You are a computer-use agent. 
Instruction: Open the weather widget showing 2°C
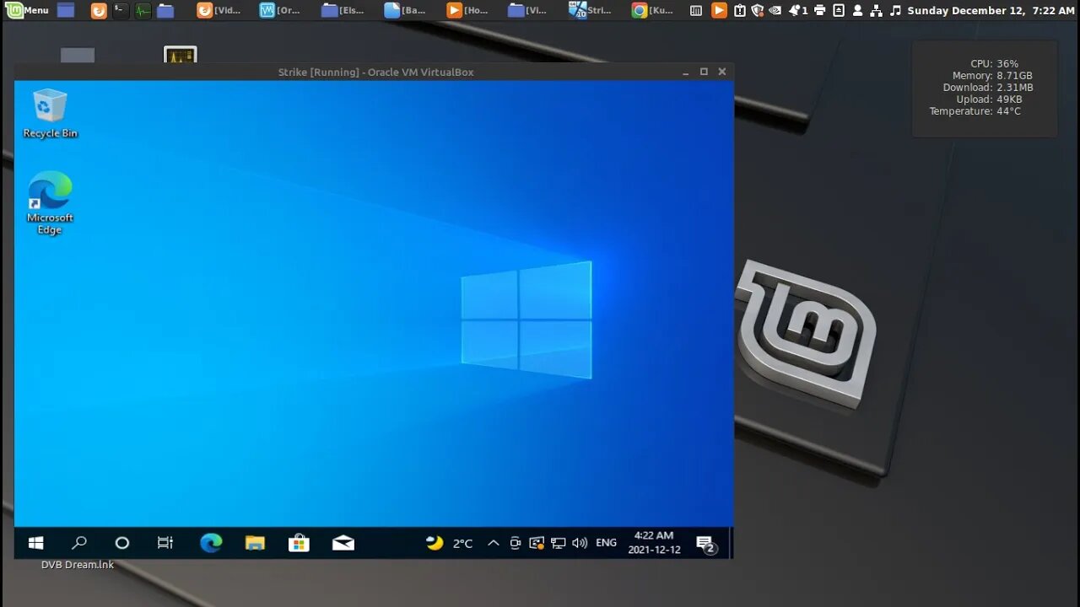click(449, 543)
